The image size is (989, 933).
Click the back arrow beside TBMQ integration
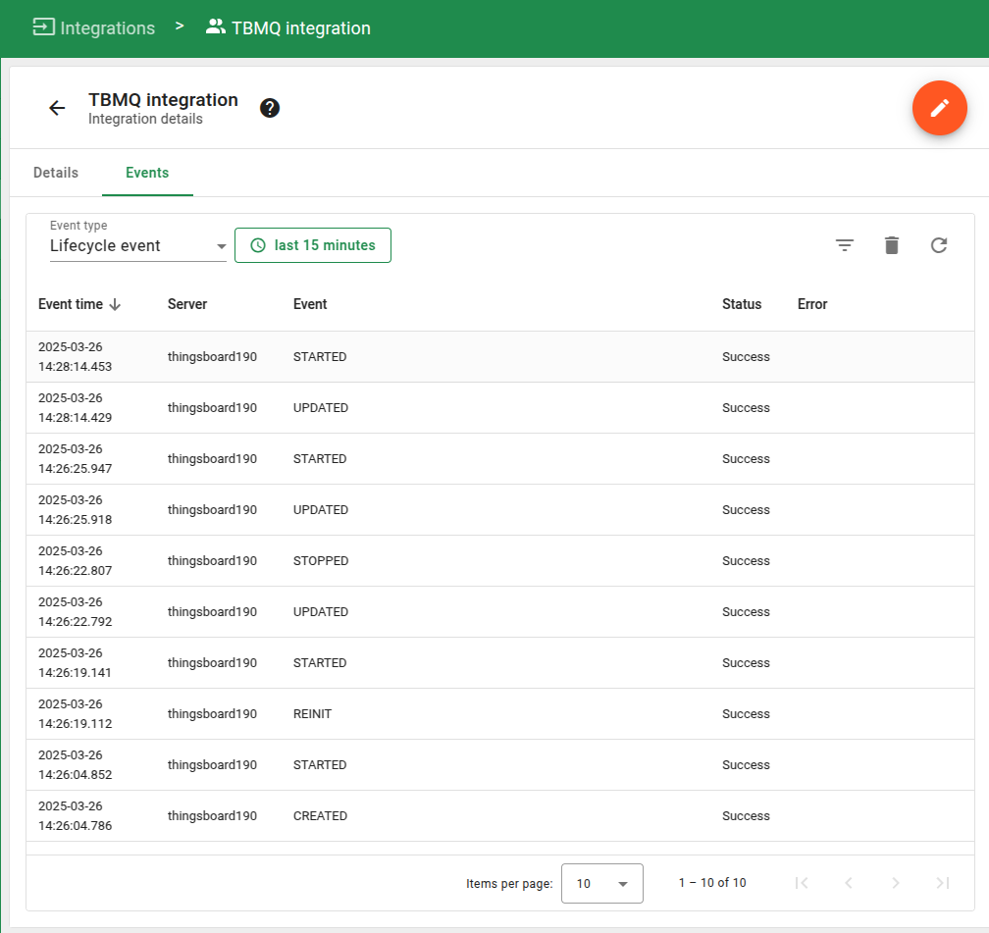click(x=57, y=108)
